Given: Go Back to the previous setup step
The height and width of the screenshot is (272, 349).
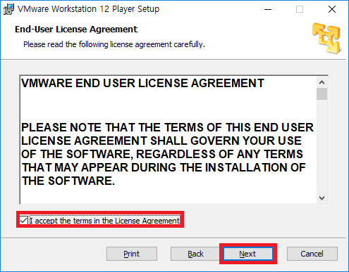Looking at the screenshot, I should coord(195,254).
